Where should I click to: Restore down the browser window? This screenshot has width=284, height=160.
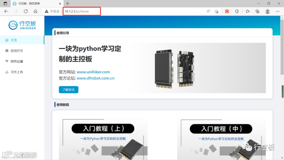point(268,3)
